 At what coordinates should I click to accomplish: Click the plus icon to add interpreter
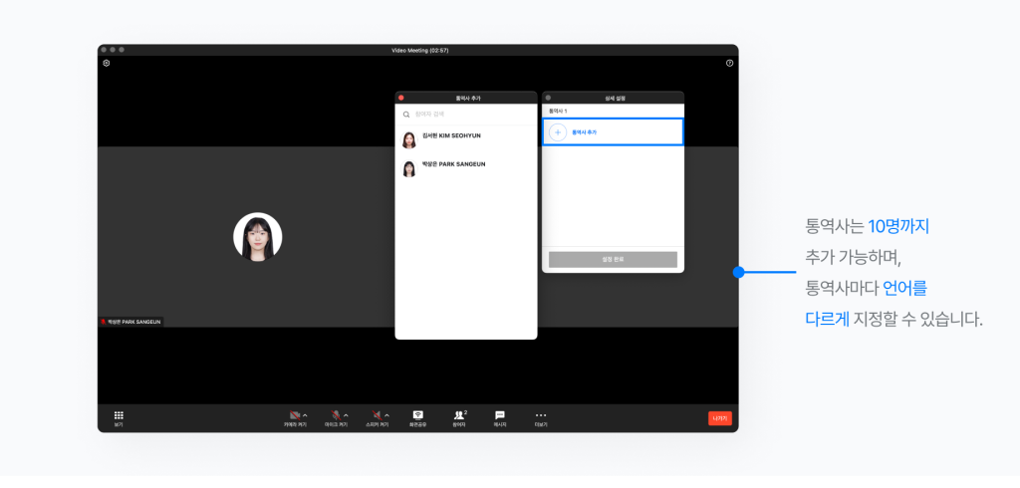[558, 132]
